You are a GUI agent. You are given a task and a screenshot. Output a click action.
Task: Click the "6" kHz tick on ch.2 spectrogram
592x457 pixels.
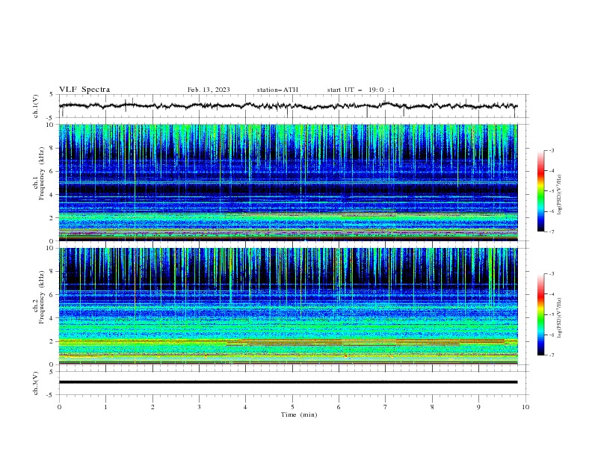[x=53, y=295]
